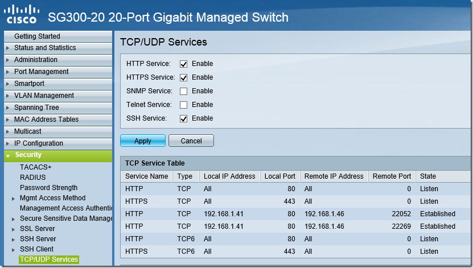Toggle the SSH Service Enable checkbox
Screen dimensions: 473x268
(183, 118)
